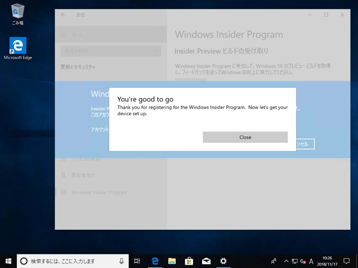Maximize the Settings window
The image size is (358, 268).
(326, 15)
